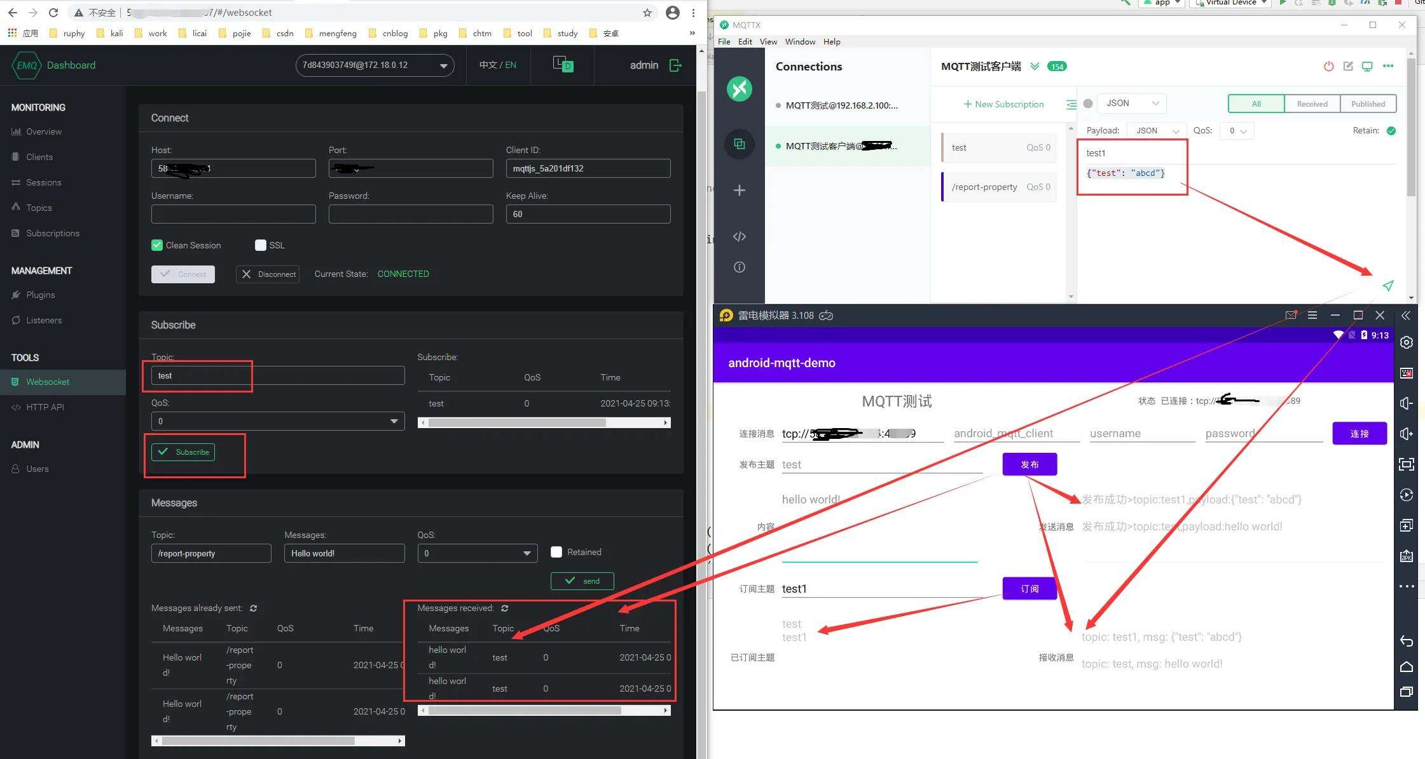The image size is (1425, 759).
Task: Click the EMQ dashboard logout icon
Action: (675, 65)
